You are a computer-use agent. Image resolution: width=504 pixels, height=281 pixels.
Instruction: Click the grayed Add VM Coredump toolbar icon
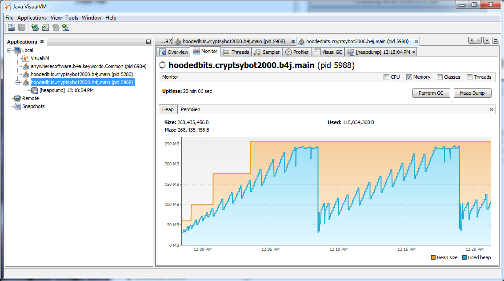(56, 28)
